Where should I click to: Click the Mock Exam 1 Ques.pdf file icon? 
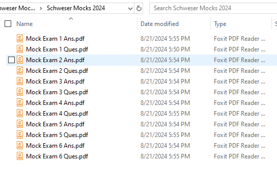point(20,49)
